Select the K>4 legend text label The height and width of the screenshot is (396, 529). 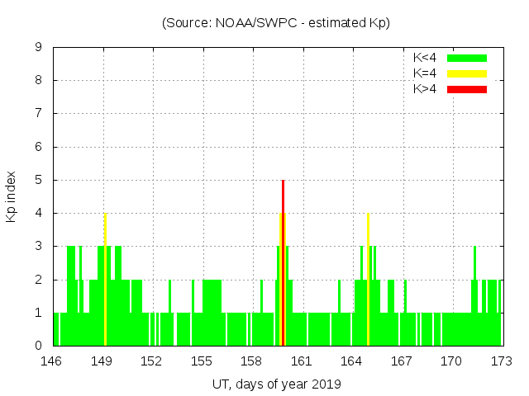(x=427, y=89)
